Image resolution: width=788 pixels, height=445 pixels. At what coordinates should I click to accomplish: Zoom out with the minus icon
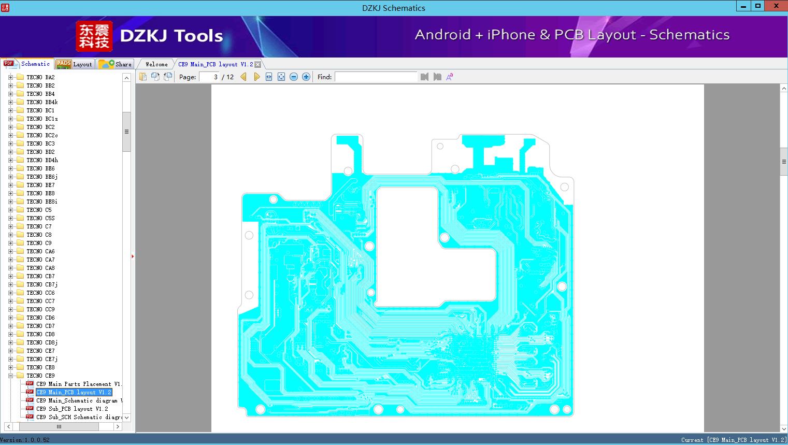[x=294, y=77]
